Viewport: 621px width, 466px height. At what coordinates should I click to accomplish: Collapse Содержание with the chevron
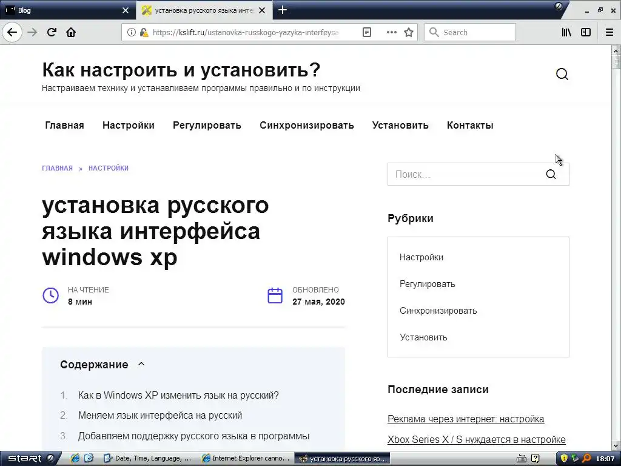(x=141, y=364)
